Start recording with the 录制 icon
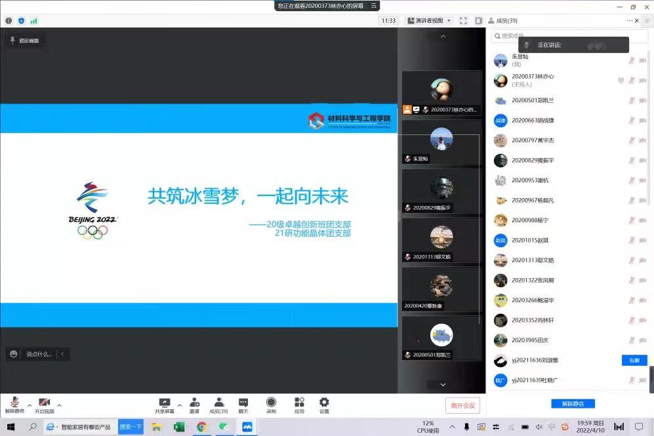The image size is (654, 436). tap(271, 402)
